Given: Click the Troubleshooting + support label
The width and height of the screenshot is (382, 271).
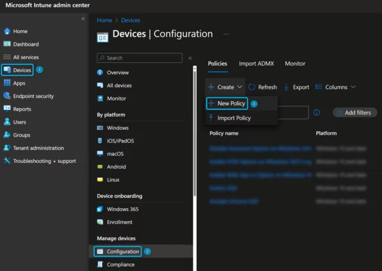Looking at the screenshot, I should (45, 161).
